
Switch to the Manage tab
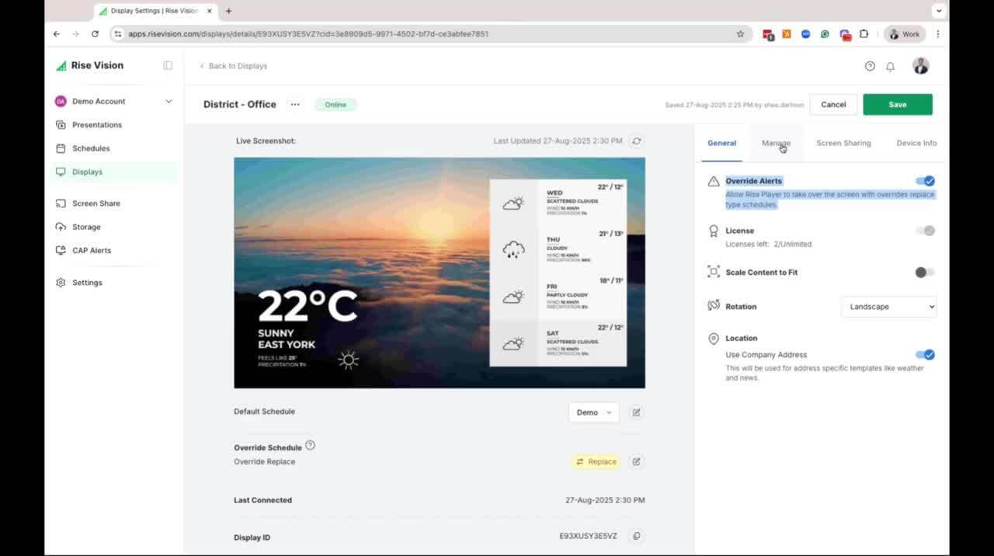pyautogui.click(x=776, y=143)
